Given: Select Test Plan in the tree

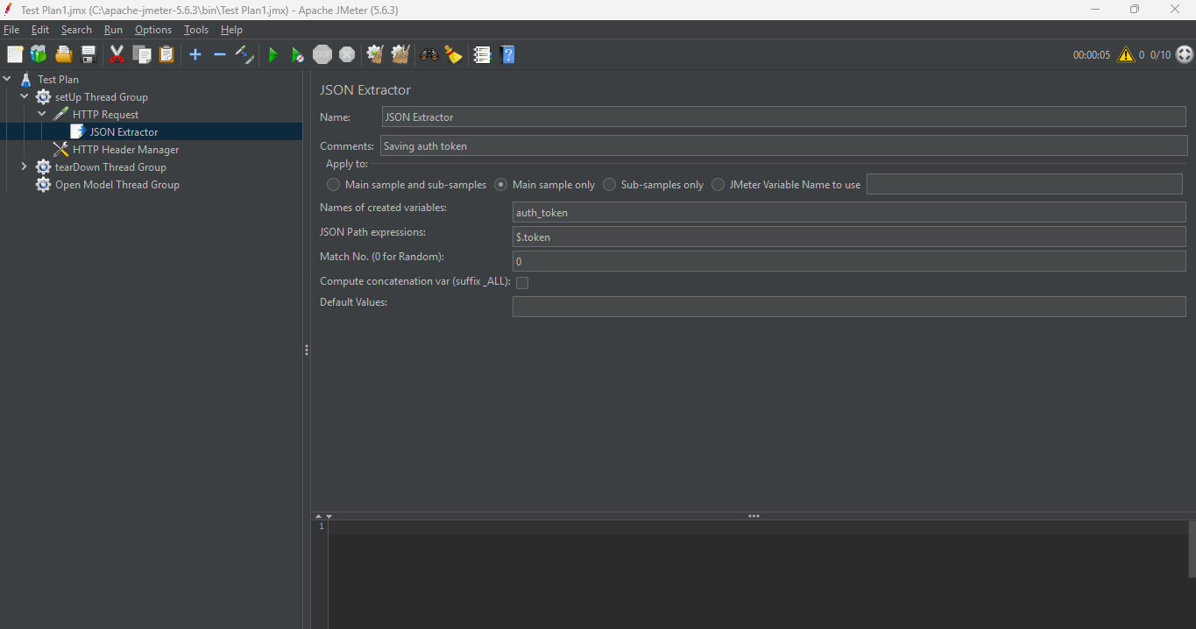Looking at the screenshot, I should (x=58, y=79).
